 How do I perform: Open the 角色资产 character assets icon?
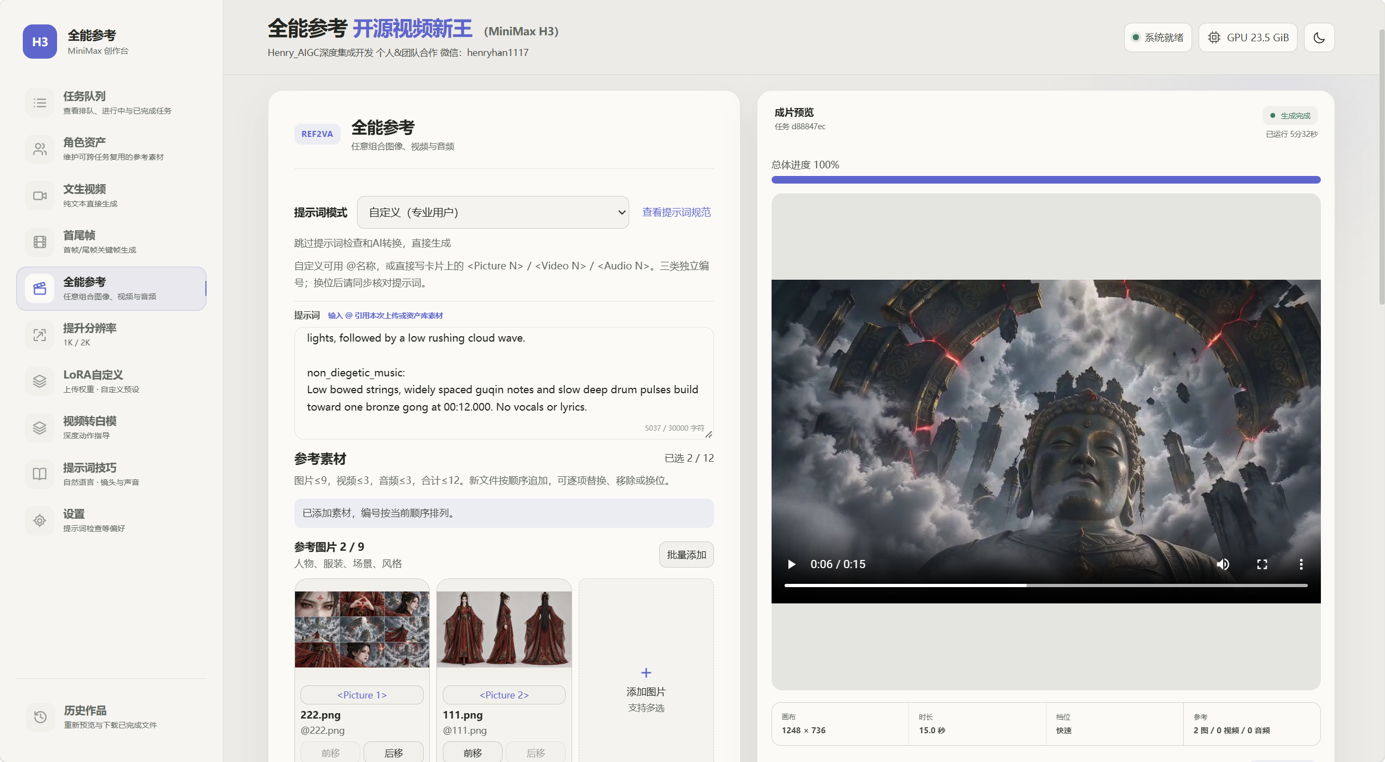[40, 149]
